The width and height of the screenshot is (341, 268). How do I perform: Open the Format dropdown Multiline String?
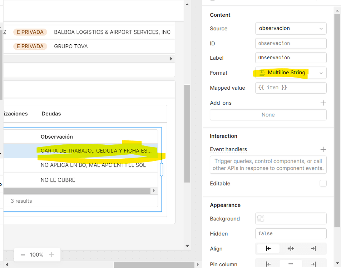click(291, 73)
